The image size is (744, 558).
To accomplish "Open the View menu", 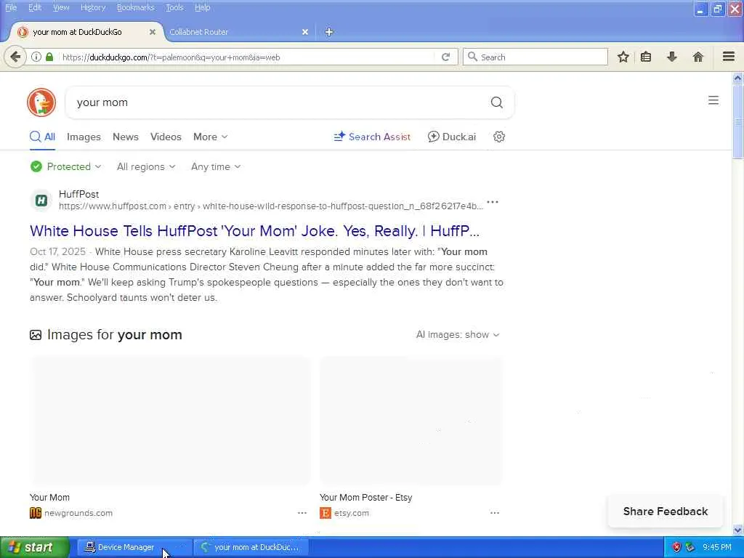I will (61, 7).
